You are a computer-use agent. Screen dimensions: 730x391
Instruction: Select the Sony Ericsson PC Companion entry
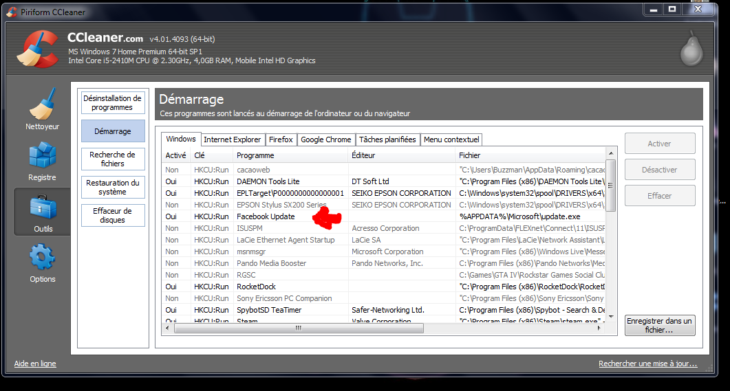384,298
